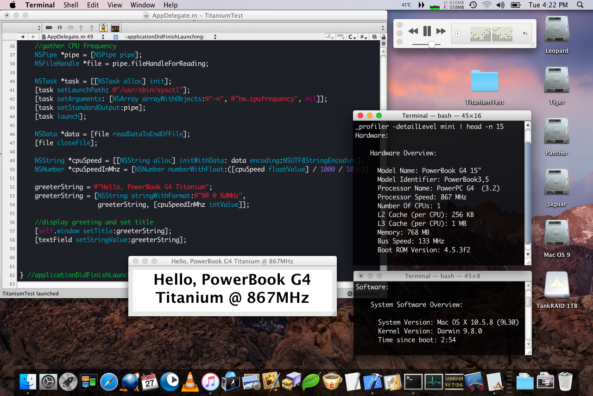The height and width of the screenshot is (396, 593).
Task: Open the Calendar icon in Dock
Action: point(150,381)
